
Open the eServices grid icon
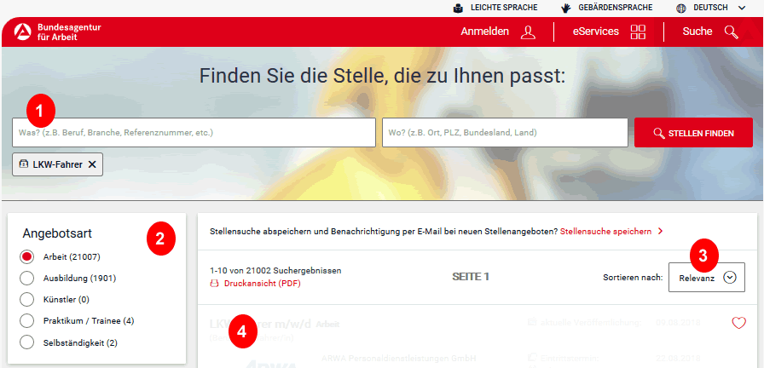[x=638, y=32]
